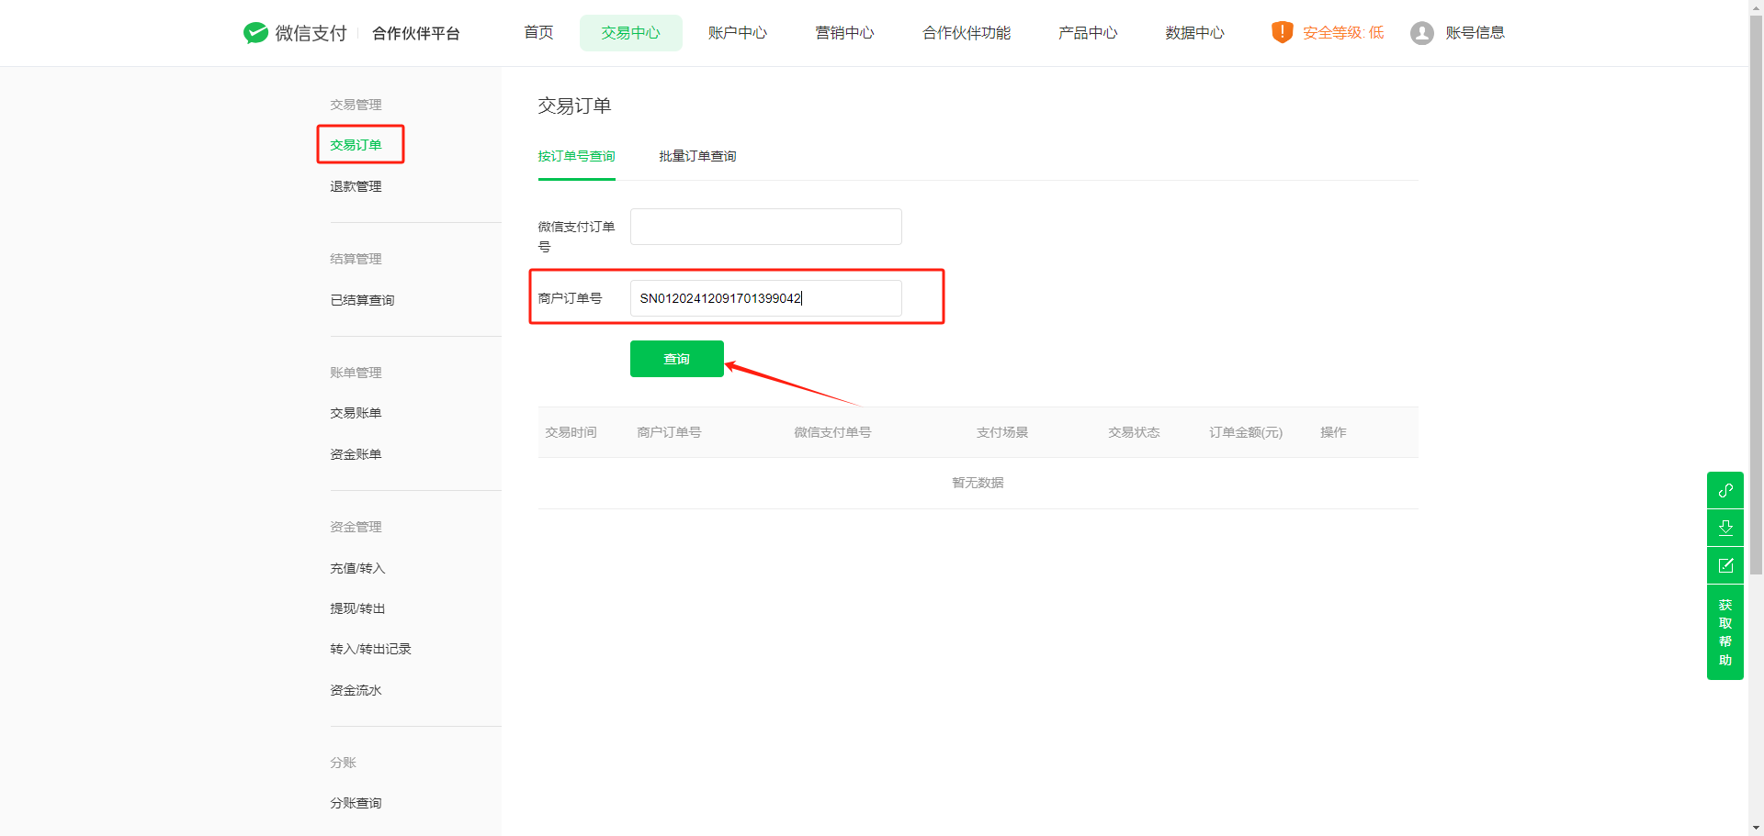
Task: Click the 交易时间 column header
Action: tap(571, 432)
